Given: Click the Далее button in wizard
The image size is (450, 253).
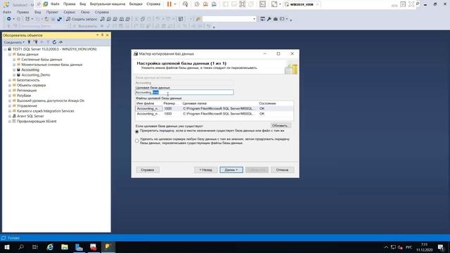Looking at the screenshot, I should tap(231, 170).
